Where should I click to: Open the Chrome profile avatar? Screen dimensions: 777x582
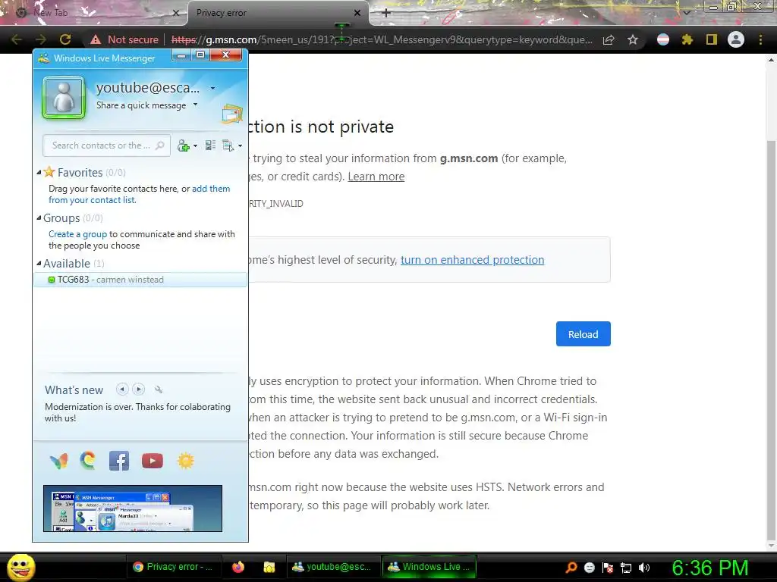click(x=736, y=39)
